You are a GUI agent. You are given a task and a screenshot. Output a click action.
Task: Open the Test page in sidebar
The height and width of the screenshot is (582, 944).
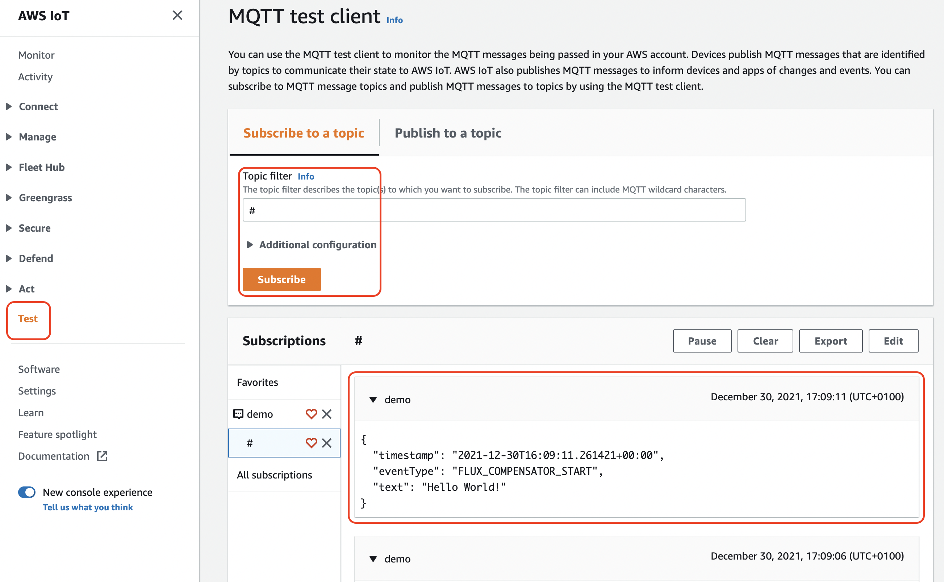(28, 319)
